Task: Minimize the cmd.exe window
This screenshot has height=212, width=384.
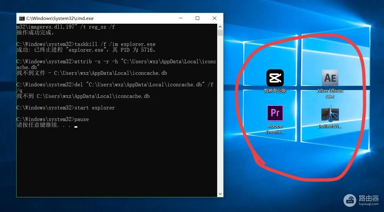Action: tap(181, 18)
